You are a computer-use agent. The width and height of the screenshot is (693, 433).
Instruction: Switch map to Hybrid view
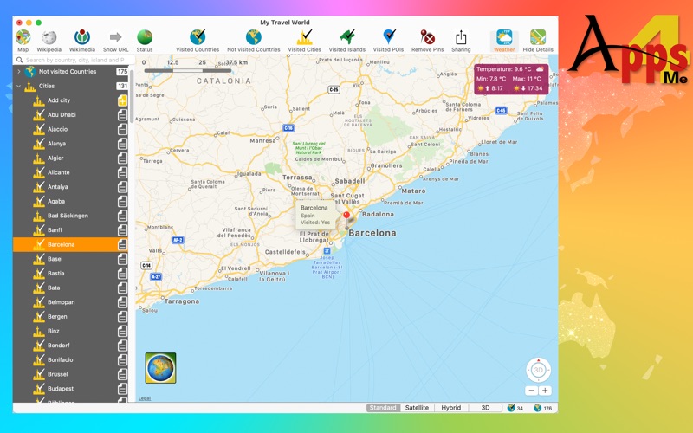point(450,408)
